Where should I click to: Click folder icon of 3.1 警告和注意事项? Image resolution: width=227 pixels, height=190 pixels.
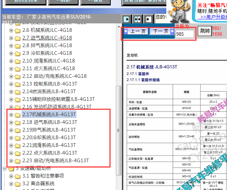18,176
